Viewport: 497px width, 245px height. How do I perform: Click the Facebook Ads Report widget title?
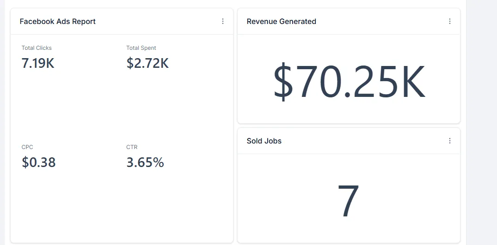pyautogui.click(x=58, y=21)
